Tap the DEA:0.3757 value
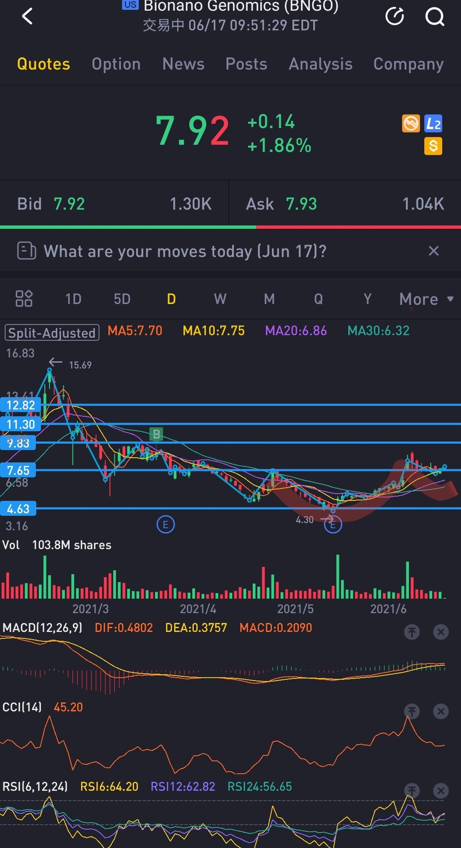461x848 pixels. [x=196, y=628]
